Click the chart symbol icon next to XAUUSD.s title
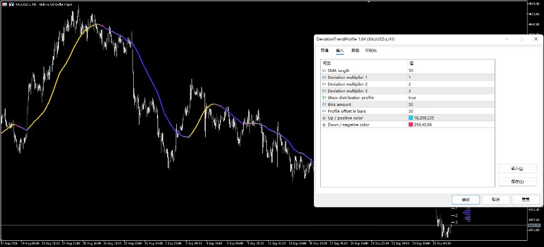544x247 pixels. [11, 4]
